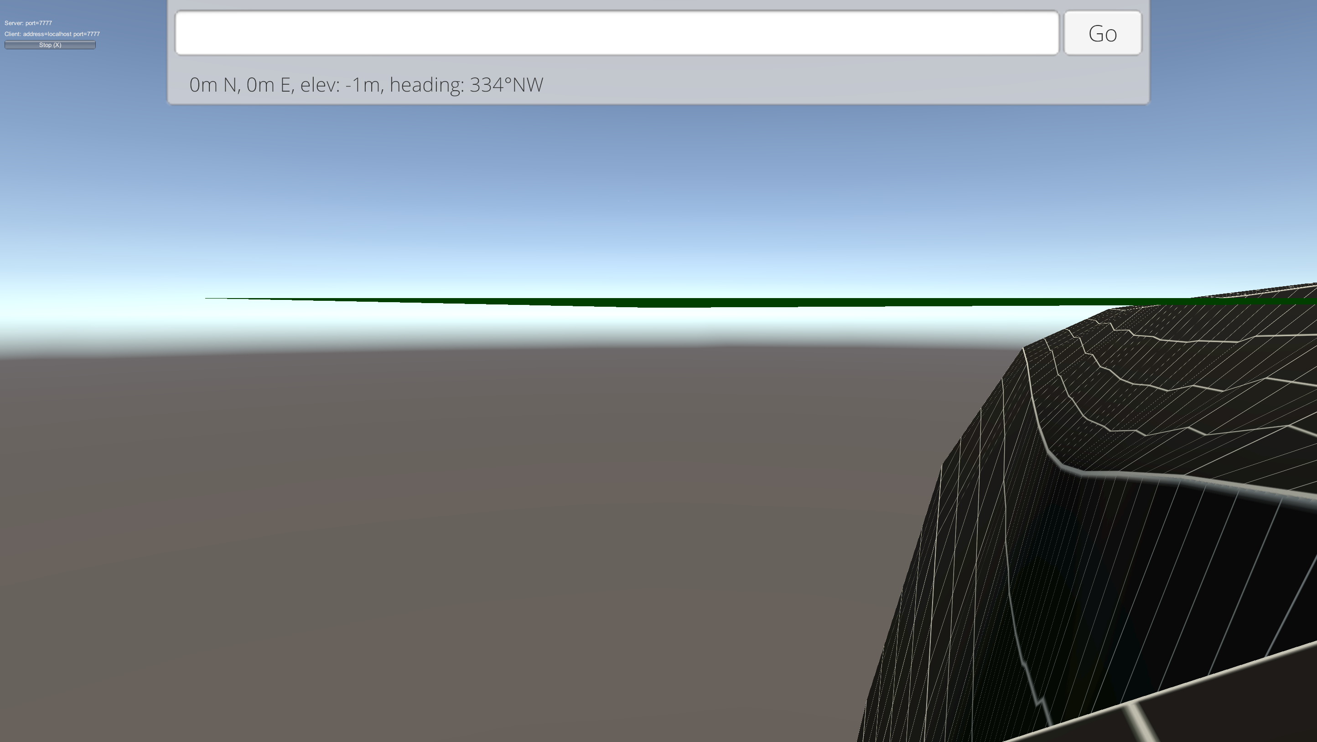Click the 0m N coordinate text

pos(213,85)
